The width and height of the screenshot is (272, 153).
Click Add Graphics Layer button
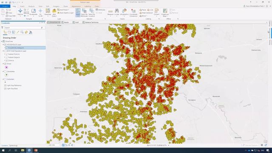coord(65,13)
